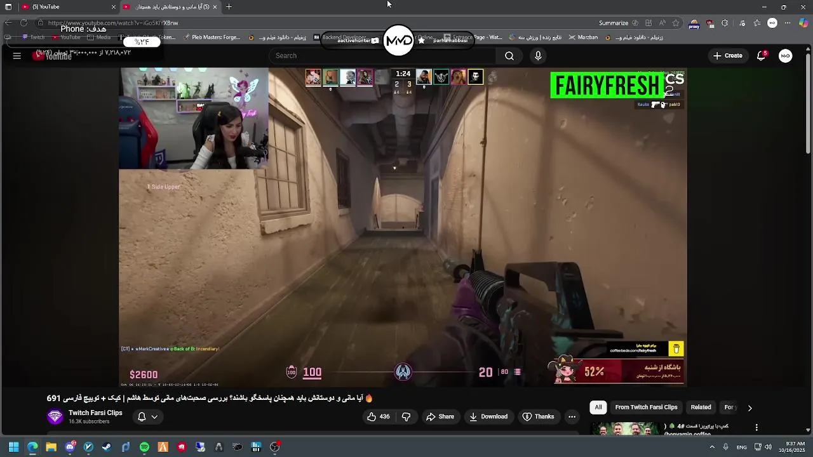Show next filter chips with arrow

pyautogui.click(x=749, y=408)
